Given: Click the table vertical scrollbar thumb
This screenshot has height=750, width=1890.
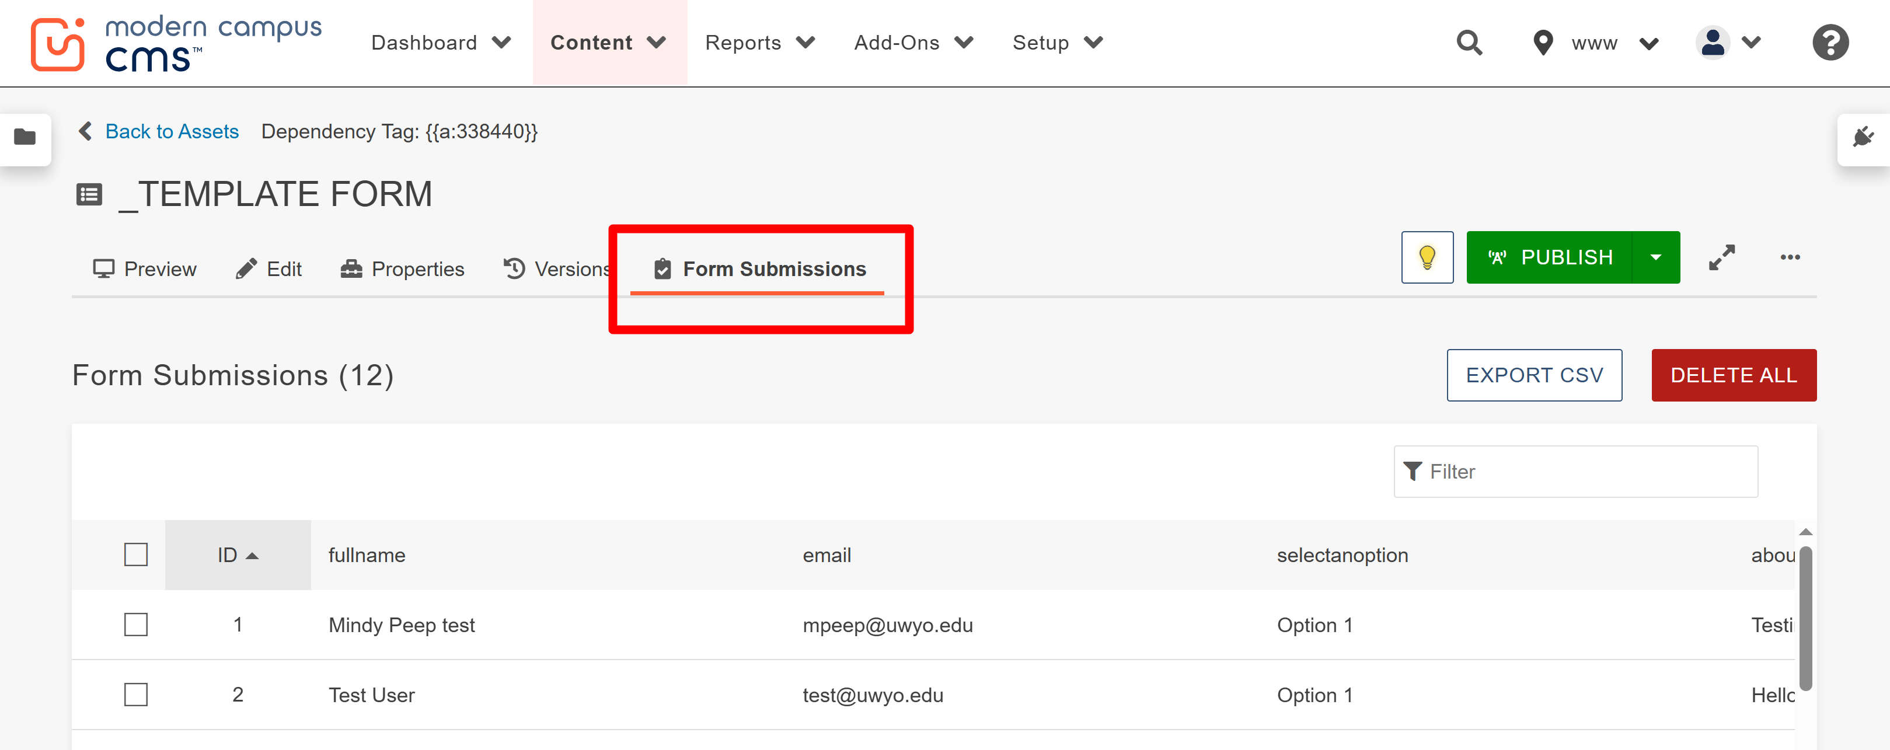Looking at the screenshot, I should (1805, 618).
